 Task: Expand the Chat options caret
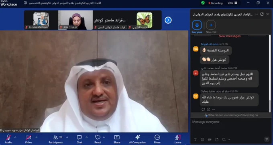pyautogui.click(x=87, y=137)
